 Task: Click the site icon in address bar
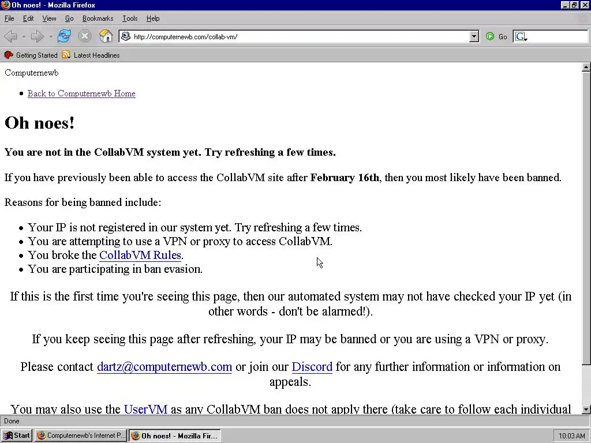click(126, 36)
